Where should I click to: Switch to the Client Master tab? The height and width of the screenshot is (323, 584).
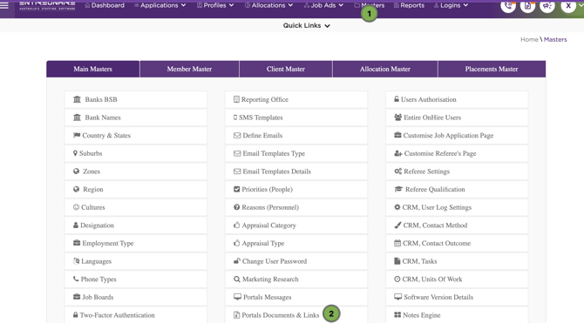(x=286, y=69)
